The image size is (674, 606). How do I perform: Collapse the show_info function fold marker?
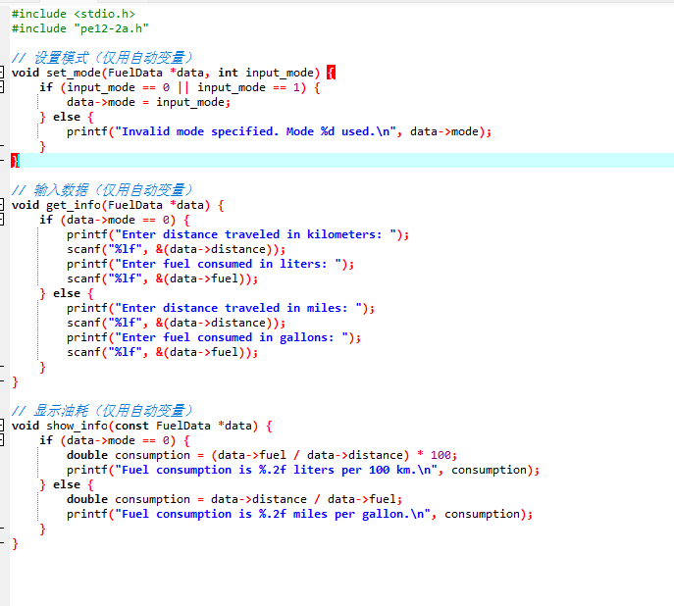tap(1, 426)
